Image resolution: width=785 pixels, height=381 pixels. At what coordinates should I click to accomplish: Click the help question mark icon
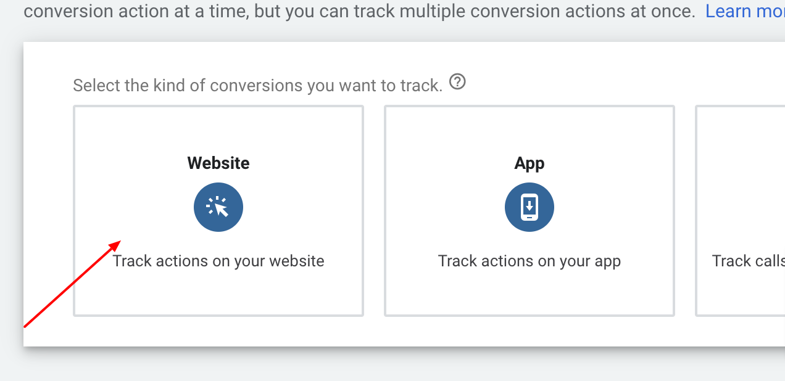coord(457,81)
